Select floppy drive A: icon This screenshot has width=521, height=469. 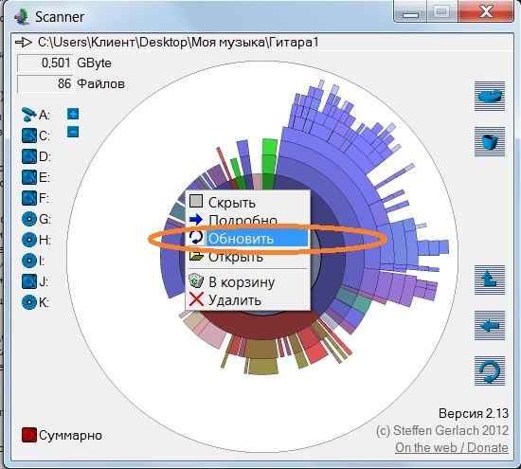coord(29,115)
